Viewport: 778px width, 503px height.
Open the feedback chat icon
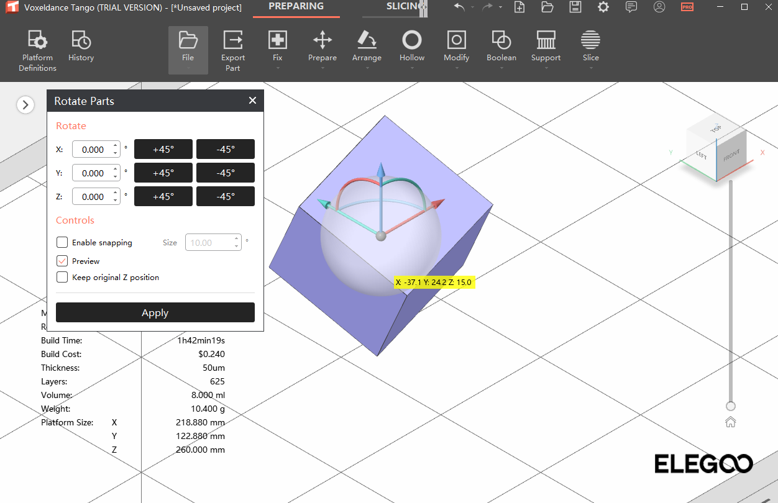(631, 7)
